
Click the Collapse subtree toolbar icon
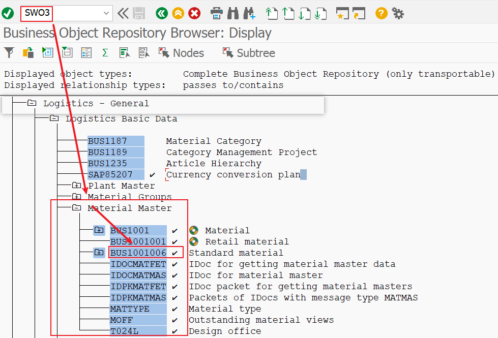point(67,52)
